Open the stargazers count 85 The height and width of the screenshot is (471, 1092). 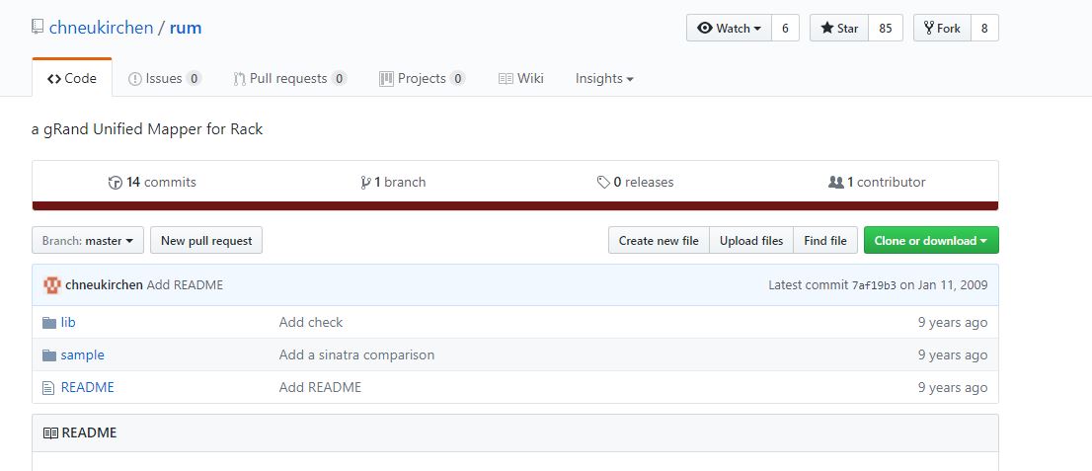point(886,28)
